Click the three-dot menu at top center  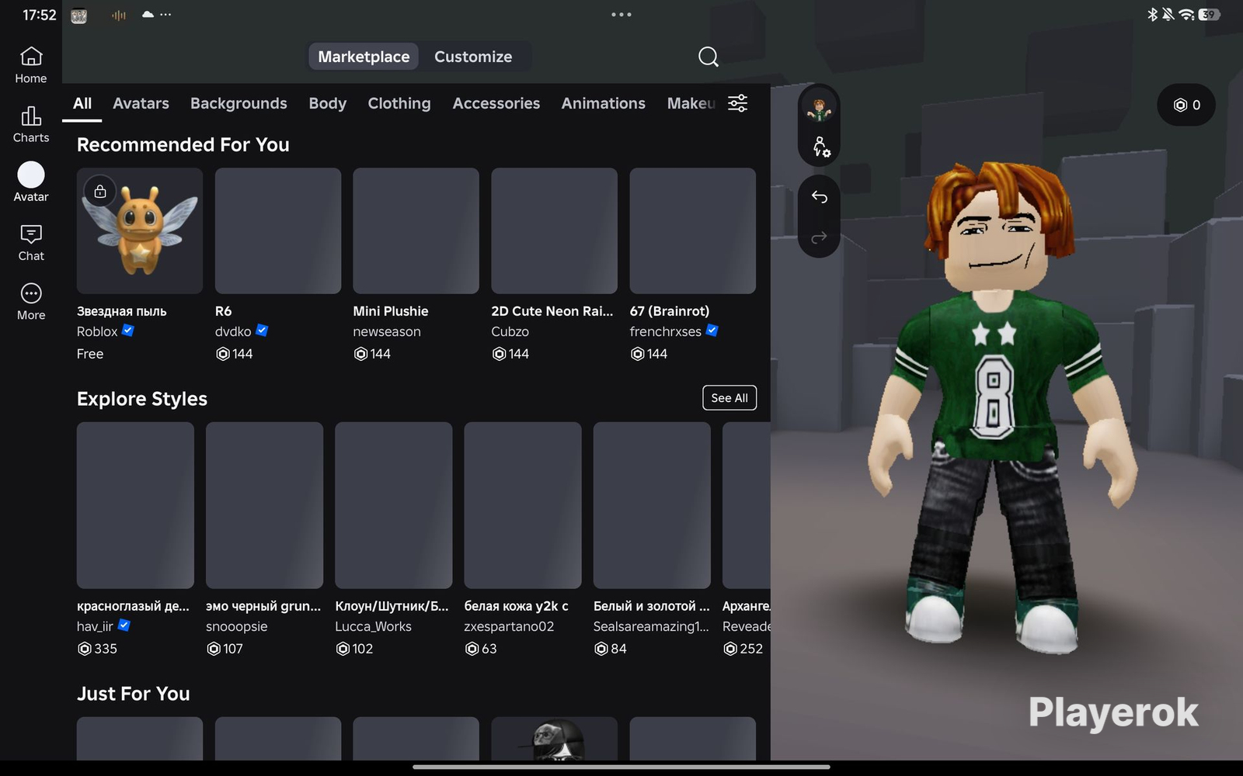coord(621,15)
